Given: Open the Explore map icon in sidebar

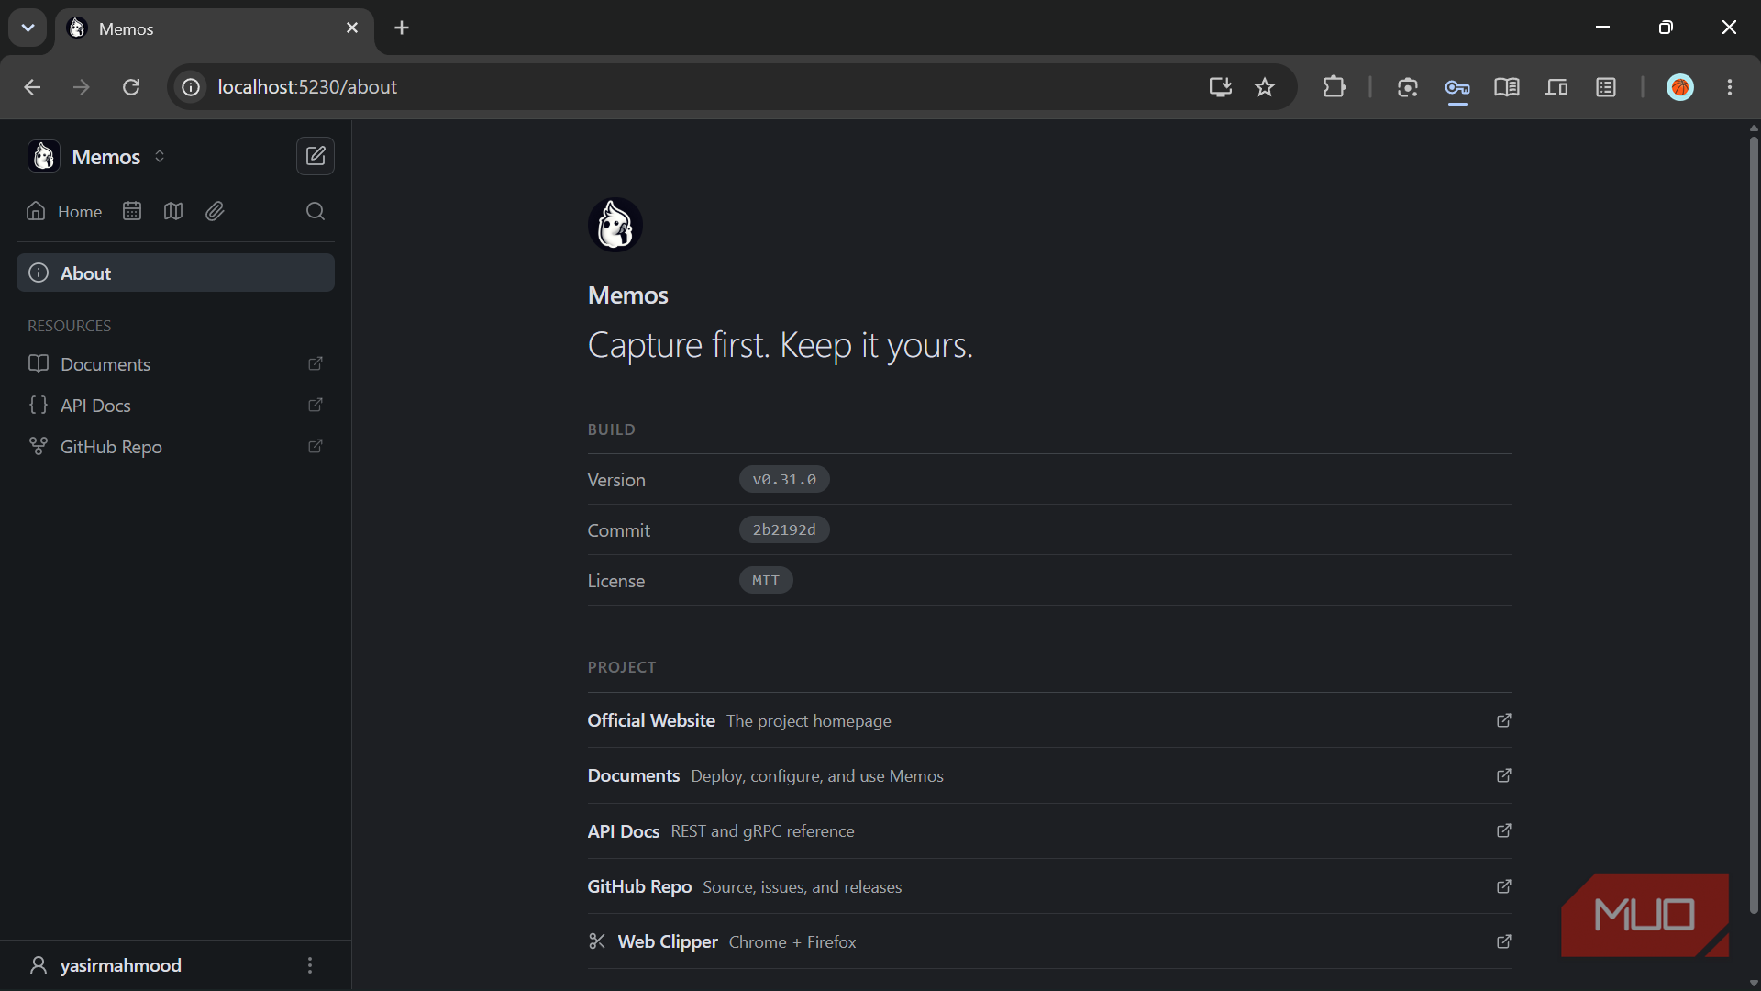Looking at the screenshot, I should pyautogui.click(x=173, y=211).
